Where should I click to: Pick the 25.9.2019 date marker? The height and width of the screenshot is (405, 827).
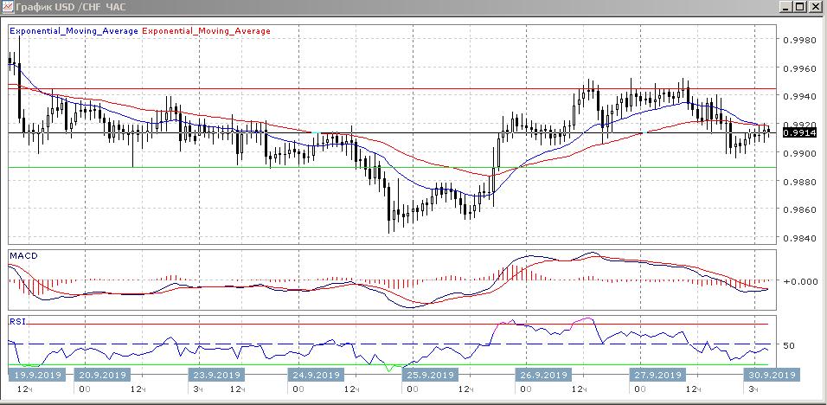tap(430, 376)
